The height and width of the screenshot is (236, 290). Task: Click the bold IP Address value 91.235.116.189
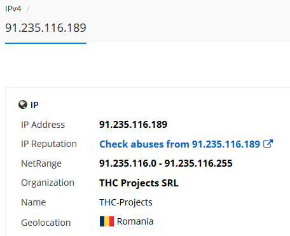click(x=134, y=125)
